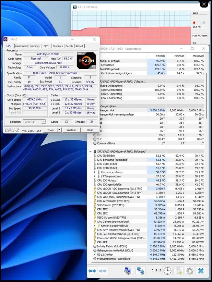212x282 pixels.
Task: Click Auto Fit in the temperature graph window
Action: [196, 36]
